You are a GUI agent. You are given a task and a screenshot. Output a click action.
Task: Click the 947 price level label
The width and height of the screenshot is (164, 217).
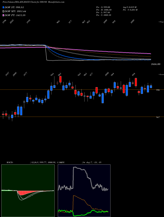158,117
